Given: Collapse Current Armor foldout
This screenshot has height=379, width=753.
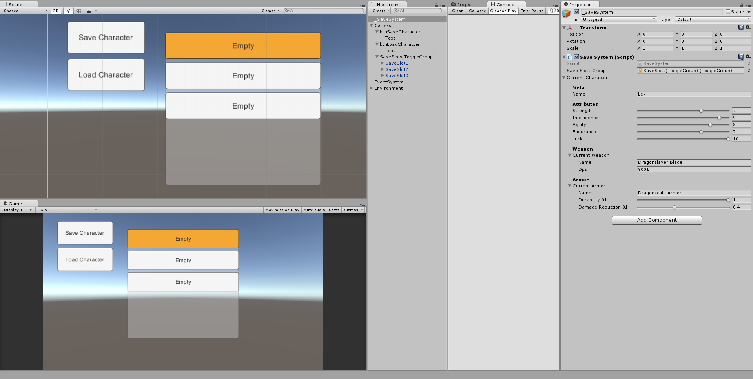Looking at the screenshot, I should 570,186.
